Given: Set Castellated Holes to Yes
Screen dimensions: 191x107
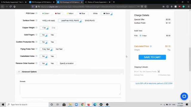Looking at the screenshot, I should tap(52, 56).
